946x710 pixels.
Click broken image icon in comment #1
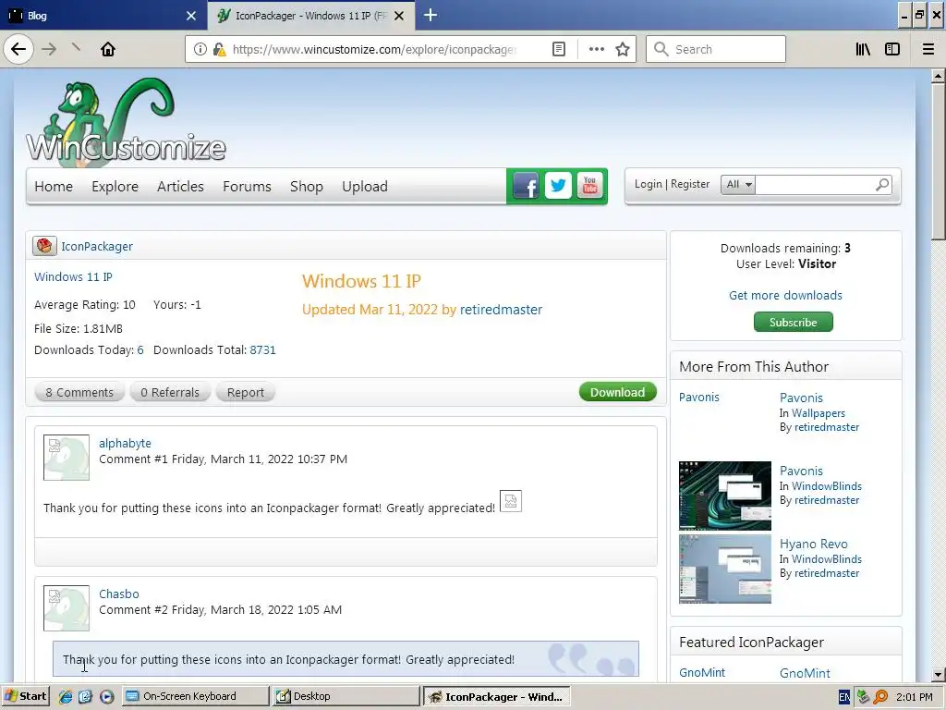pos(510,501)
